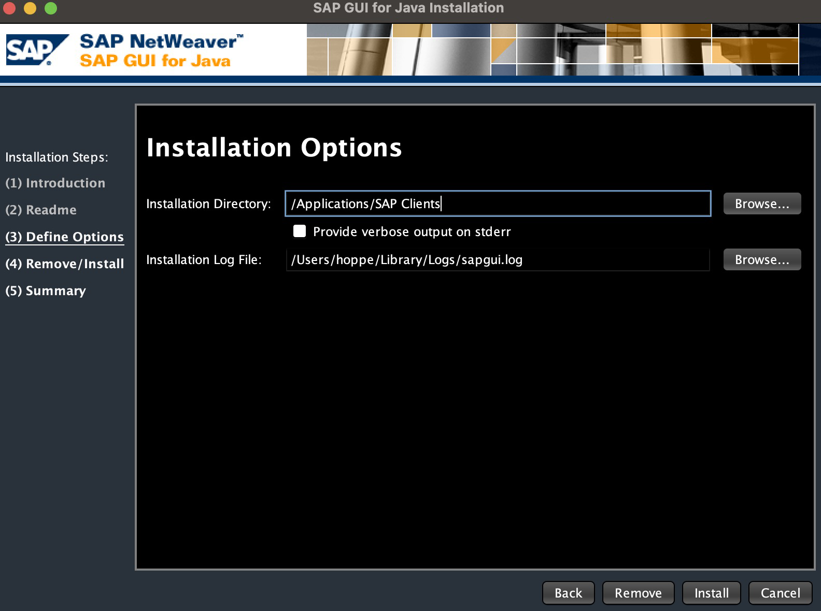Click the Installation Log File label
This screenshot has width=821, height=611.
pos(204,259)
